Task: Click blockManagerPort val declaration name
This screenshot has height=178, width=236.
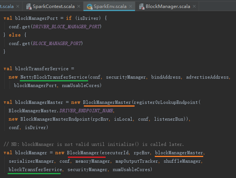Action: pyautogui.click(x=37, y=18)
